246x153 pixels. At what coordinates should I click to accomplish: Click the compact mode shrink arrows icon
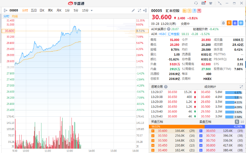click(220, 3)
